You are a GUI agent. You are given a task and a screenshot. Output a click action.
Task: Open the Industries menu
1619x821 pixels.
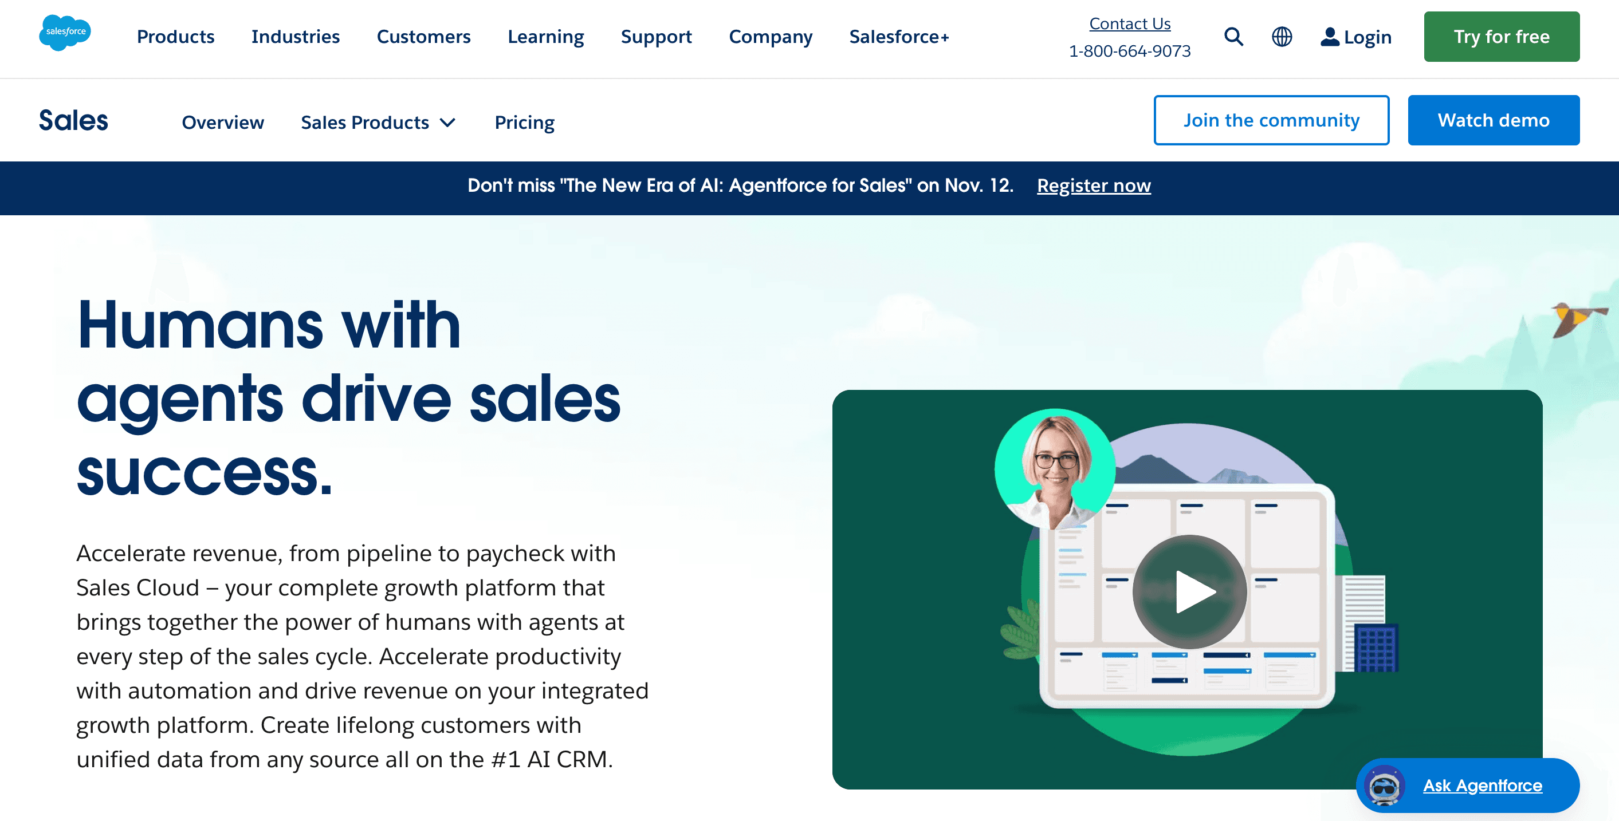click(296, 37)
